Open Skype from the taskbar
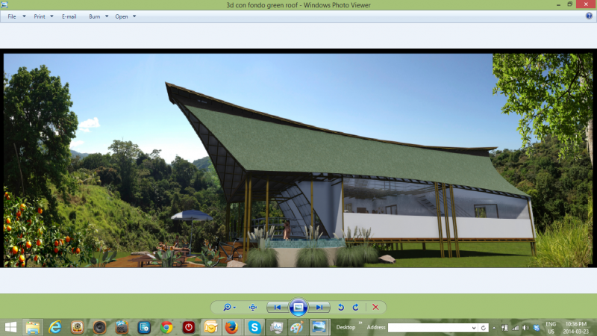 click(x=254, y=327)
